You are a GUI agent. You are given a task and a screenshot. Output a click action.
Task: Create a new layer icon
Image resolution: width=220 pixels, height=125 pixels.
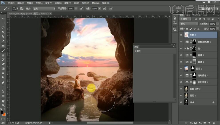[x=209, y=123]
